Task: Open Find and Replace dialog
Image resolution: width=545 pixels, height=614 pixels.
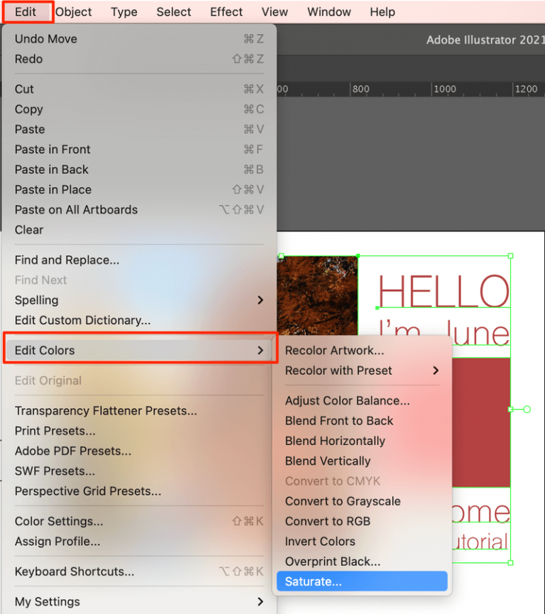Action: 139,260
